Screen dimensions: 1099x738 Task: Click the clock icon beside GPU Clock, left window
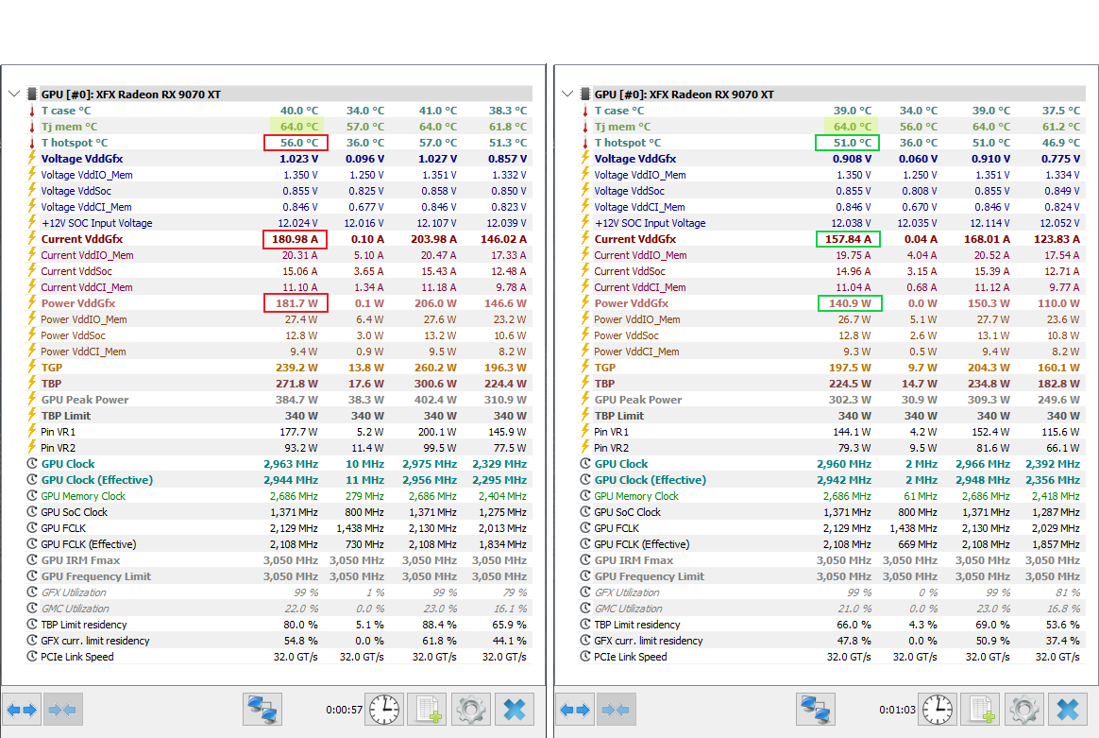31,464
